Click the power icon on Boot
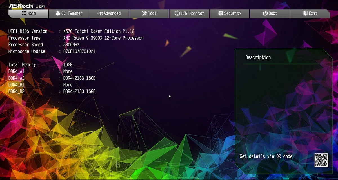Screen dimensions: 338x180 [265, 13]
